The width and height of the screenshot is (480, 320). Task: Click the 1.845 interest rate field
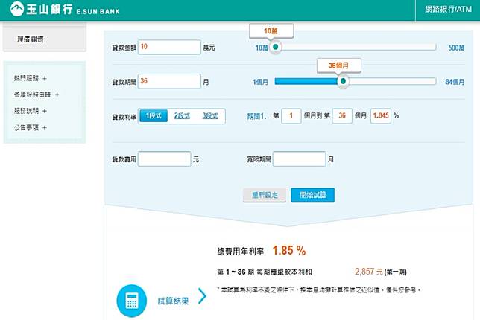(x=380, y=116)
